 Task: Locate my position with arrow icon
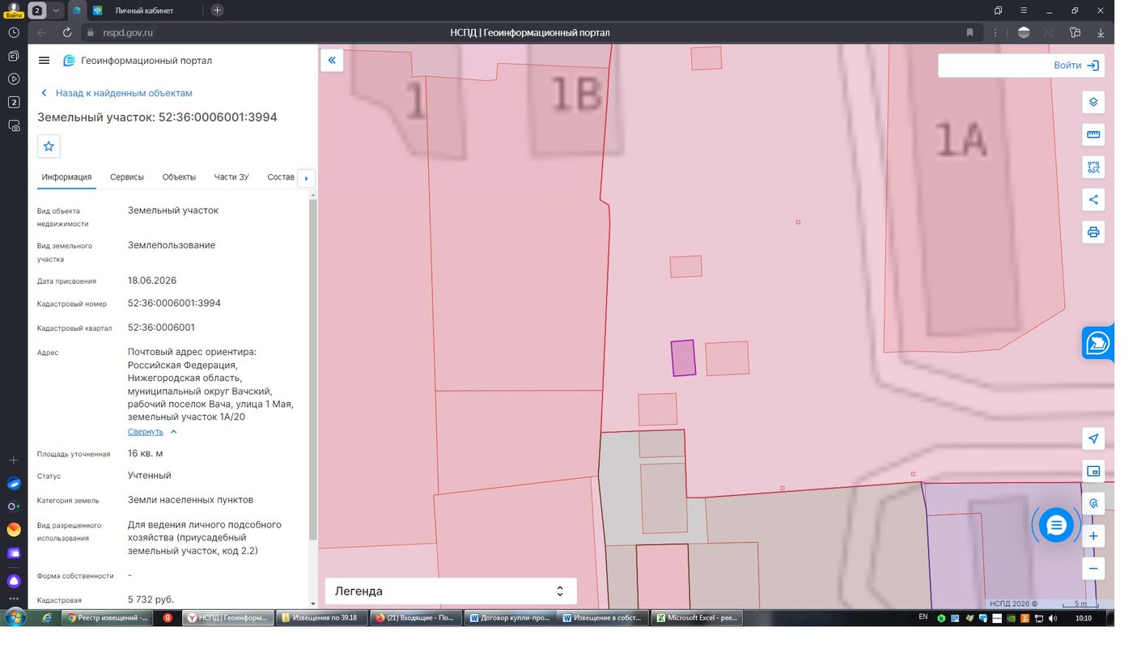click(x=1093, y=438)
